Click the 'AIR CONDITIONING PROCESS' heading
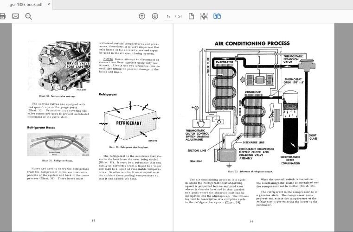The width and height of the screenshot is (353, 232). 252,43
